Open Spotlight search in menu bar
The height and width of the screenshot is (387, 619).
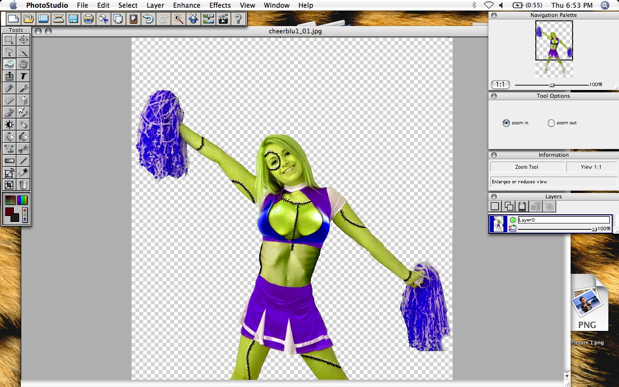[x=605, y=5]
